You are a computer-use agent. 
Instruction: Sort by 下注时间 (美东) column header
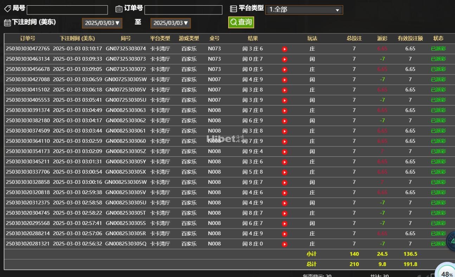click(x=77, y=38)
